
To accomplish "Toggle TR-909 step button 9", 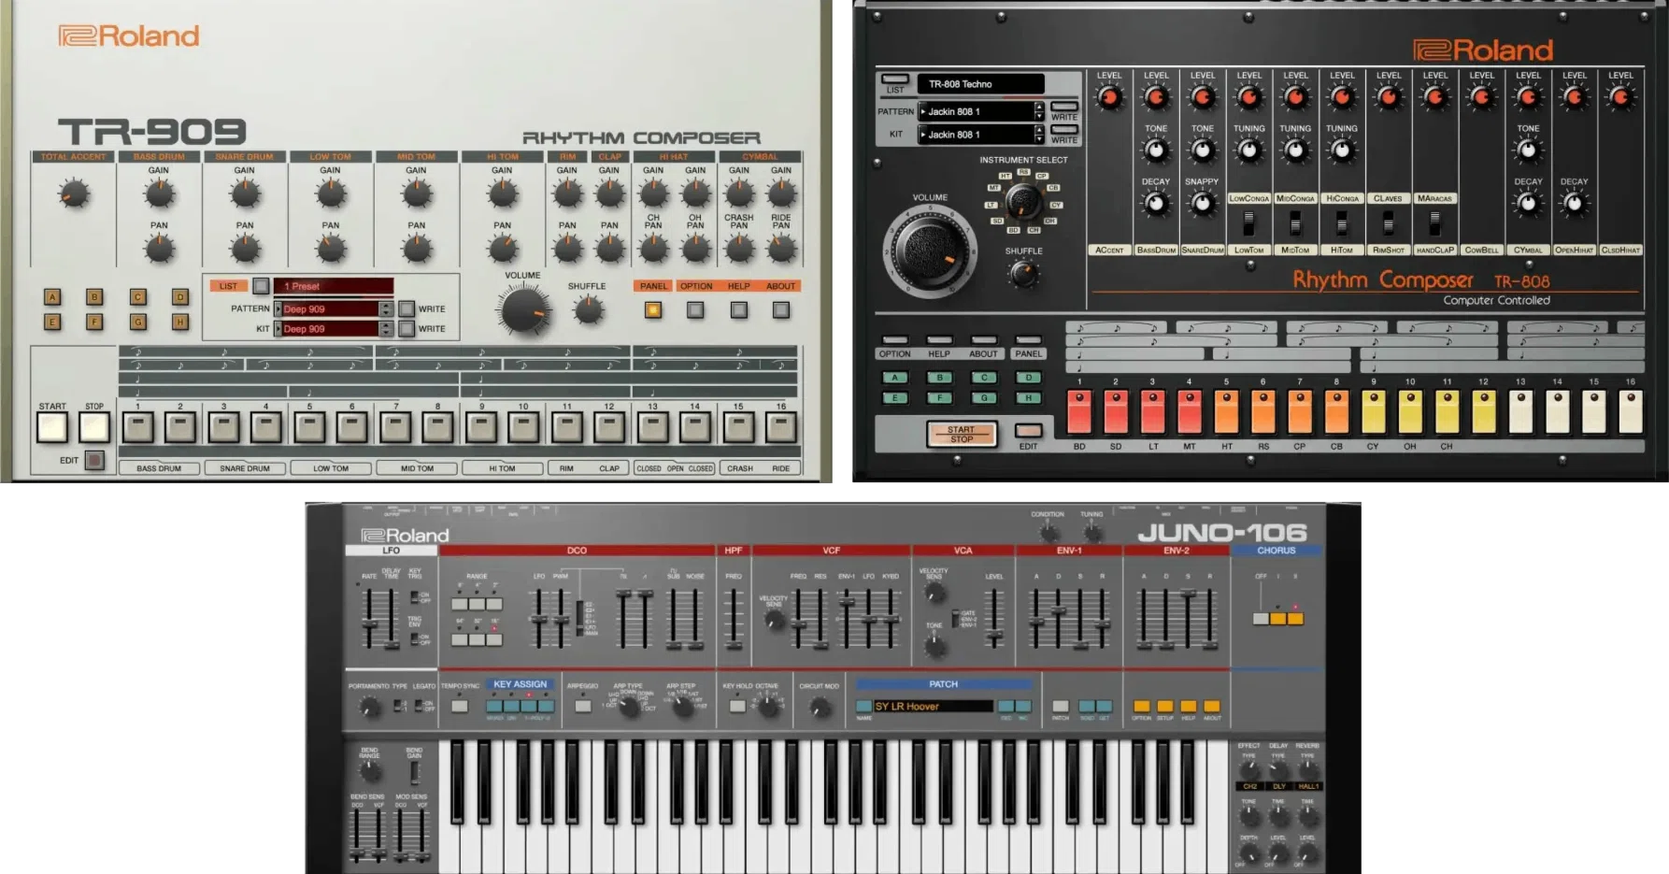I will pos(481,428).
